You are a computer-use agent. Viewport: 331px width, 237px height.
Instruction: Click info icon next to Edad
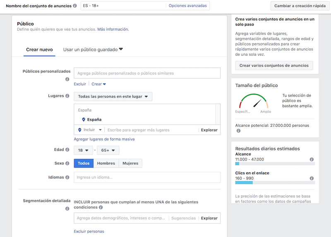click(67, 149)
